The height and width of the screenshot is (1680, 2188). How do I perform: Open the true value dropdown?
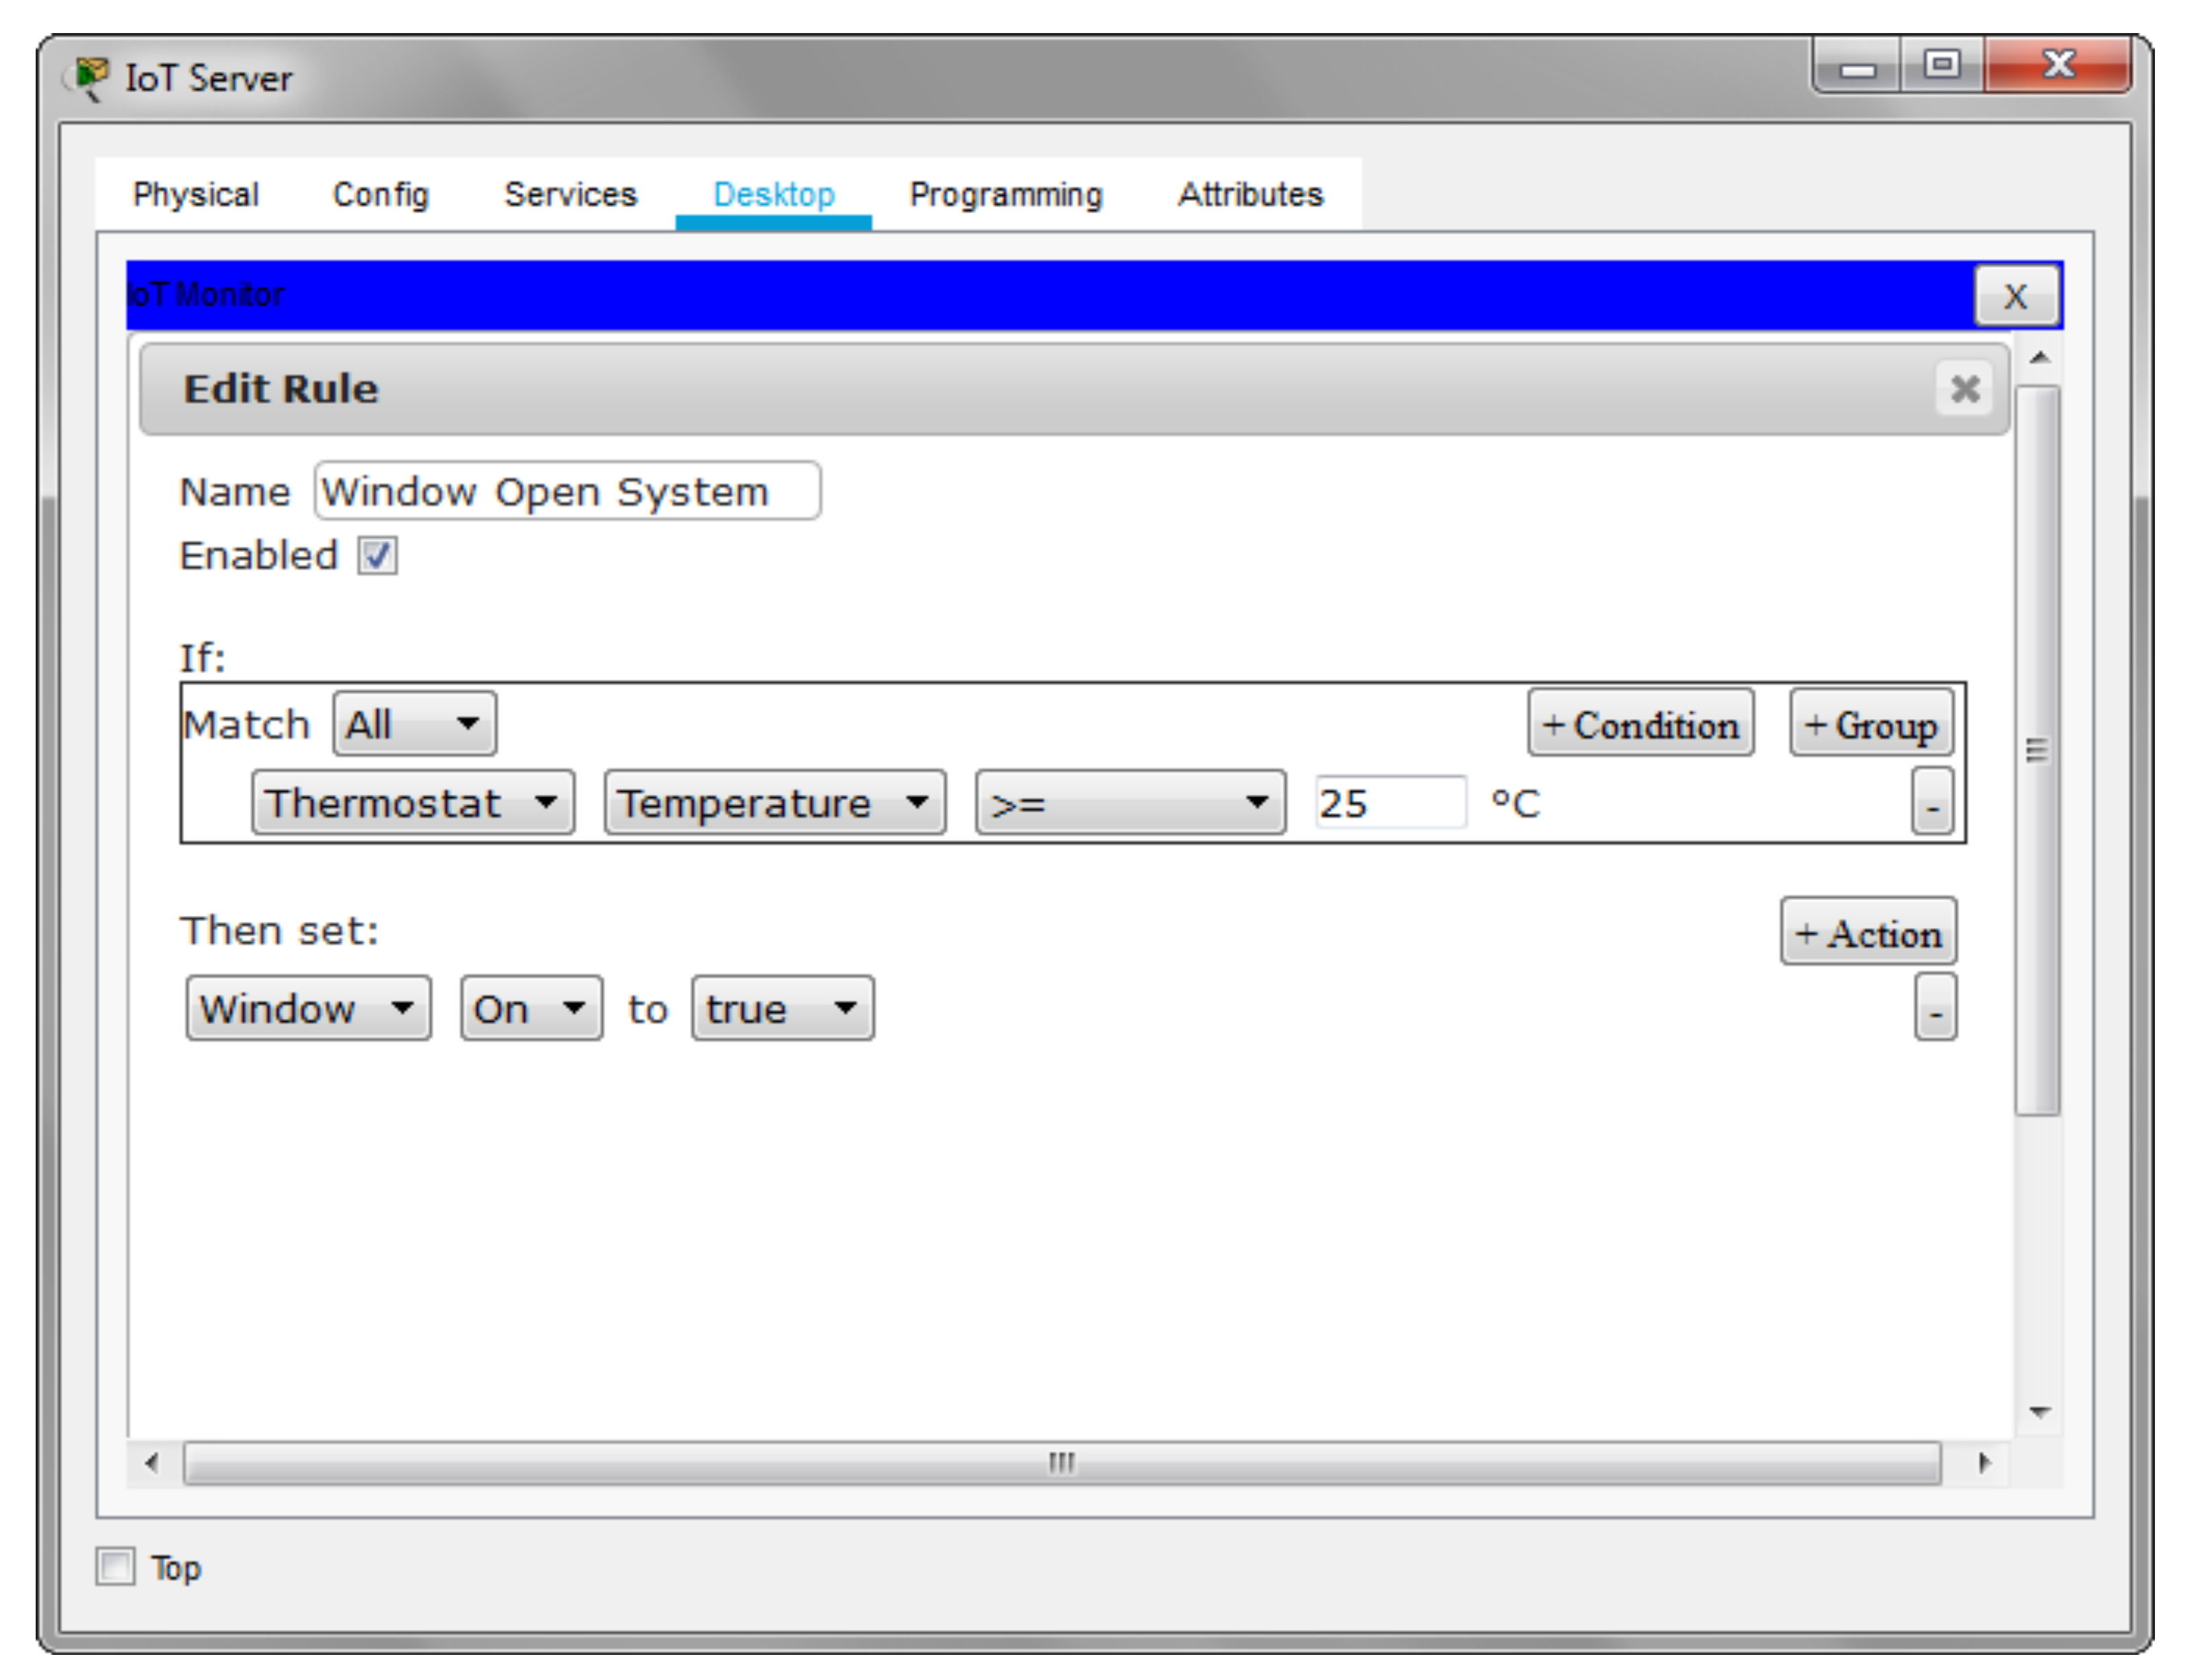(x=782, y=1008)
